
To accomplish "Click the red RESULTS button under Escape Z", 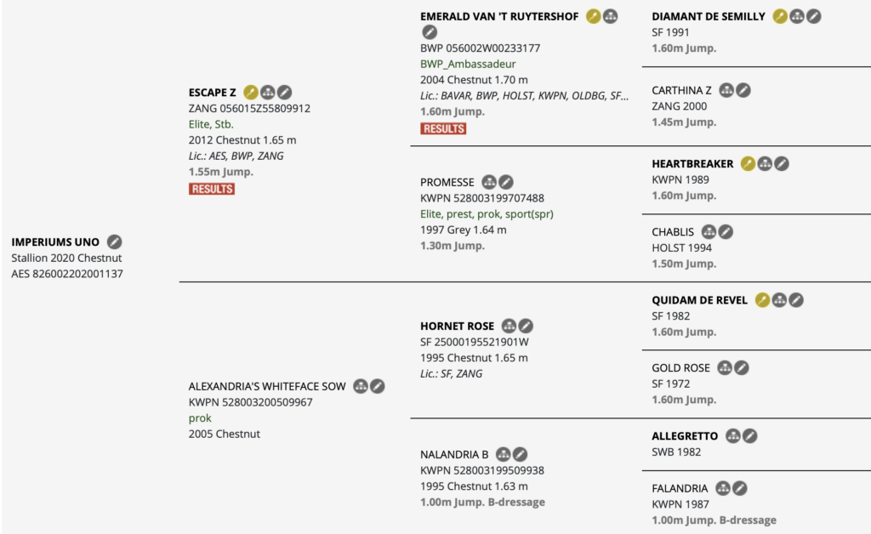I will pyautogui.click(x=212, y=189).
